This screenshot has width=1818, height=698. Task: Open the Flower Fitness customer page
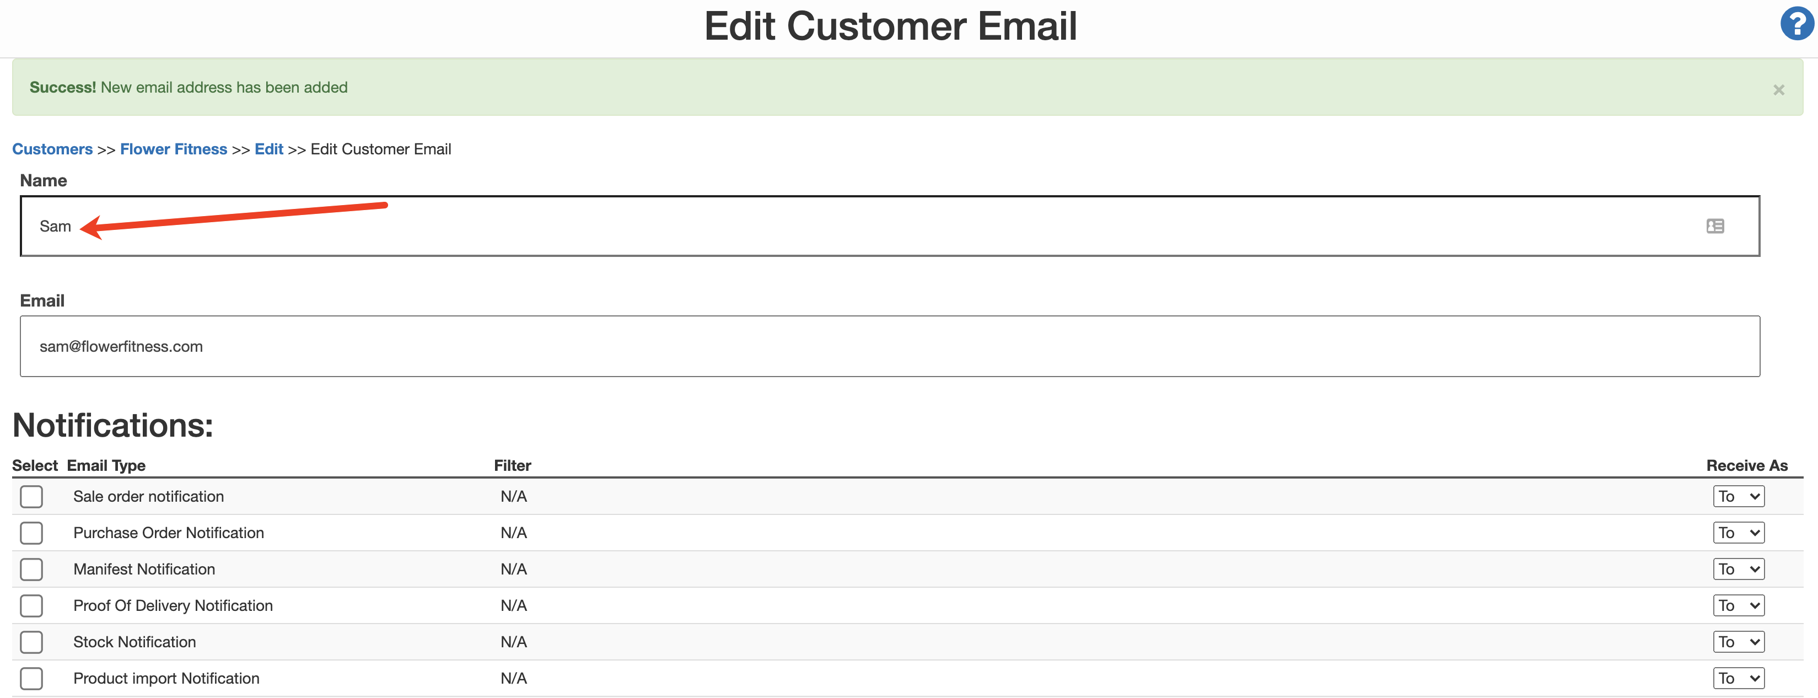173,149
